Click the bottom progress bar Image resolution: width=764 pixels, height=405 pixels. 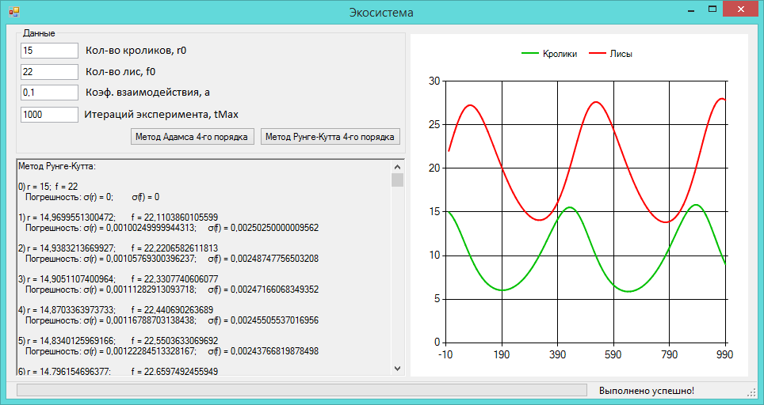click(302, 390)
